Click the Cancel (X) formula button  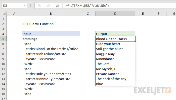pos(39,5)
